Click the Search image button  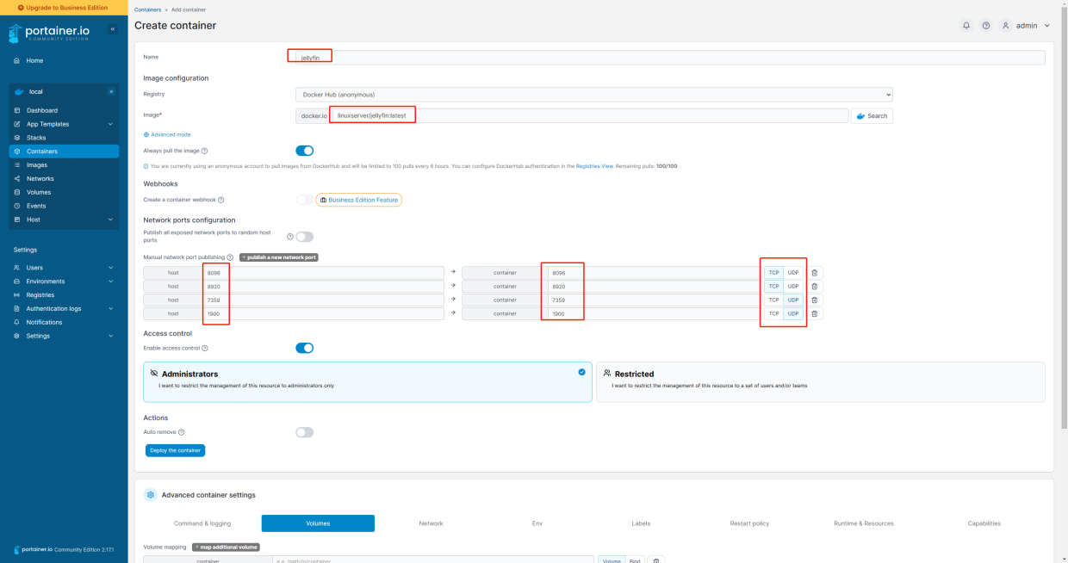872,115
